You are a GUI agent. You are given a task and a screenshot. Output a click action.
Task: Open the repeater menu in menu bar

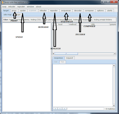click(21, 7)
